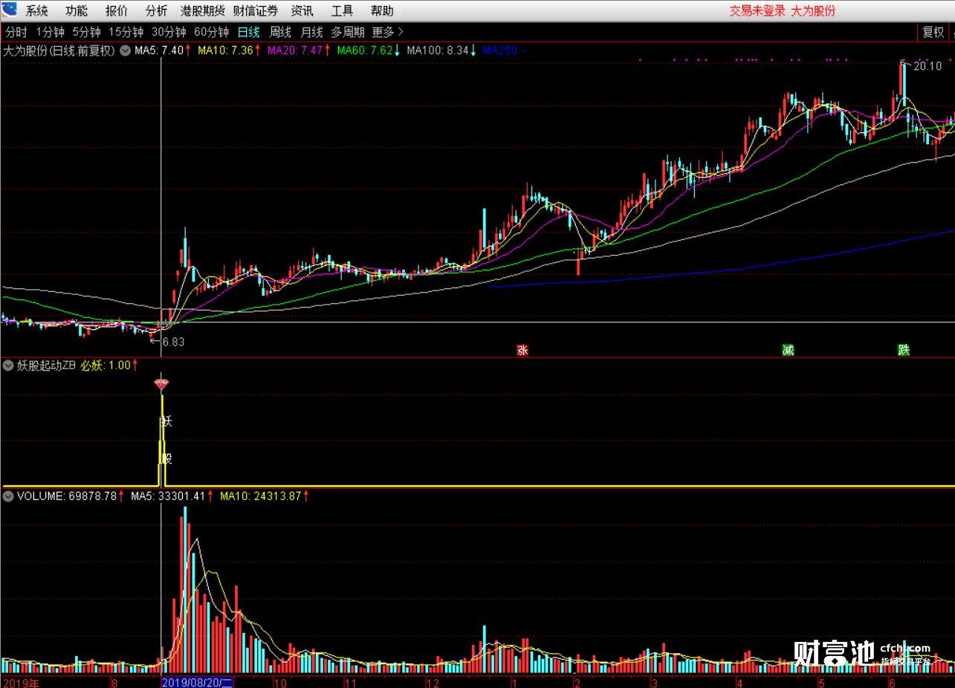Click the 大为股份 stock name in title bar
This screenshot has height=688, width=955.
tap(813, 11)
